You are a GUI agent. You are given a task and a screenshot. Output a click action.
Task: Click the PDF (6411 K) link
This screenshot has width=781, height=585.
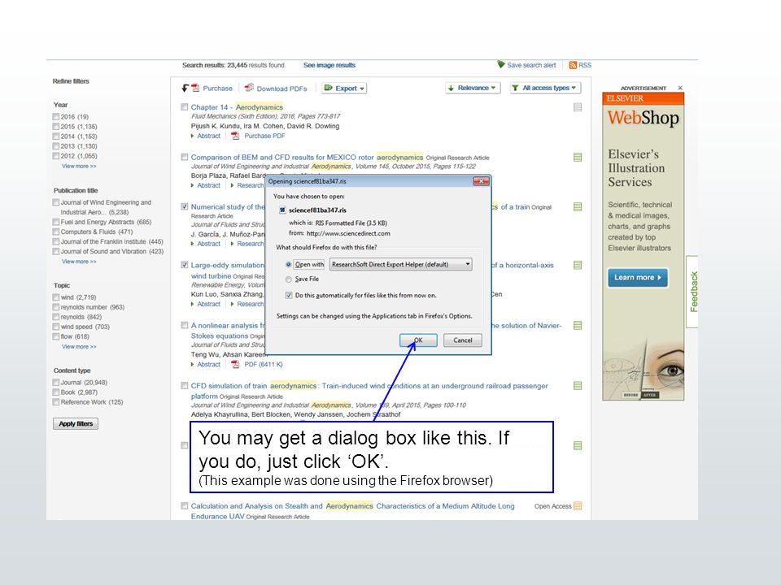click(263, 364)
